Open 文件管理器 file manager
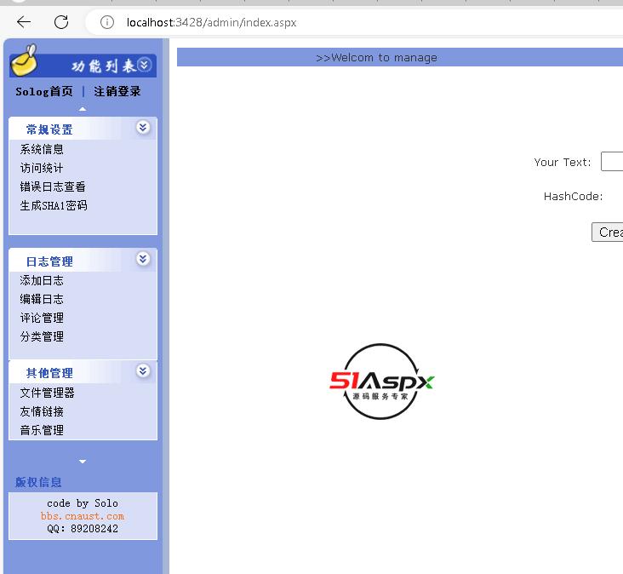 point(48,393)
